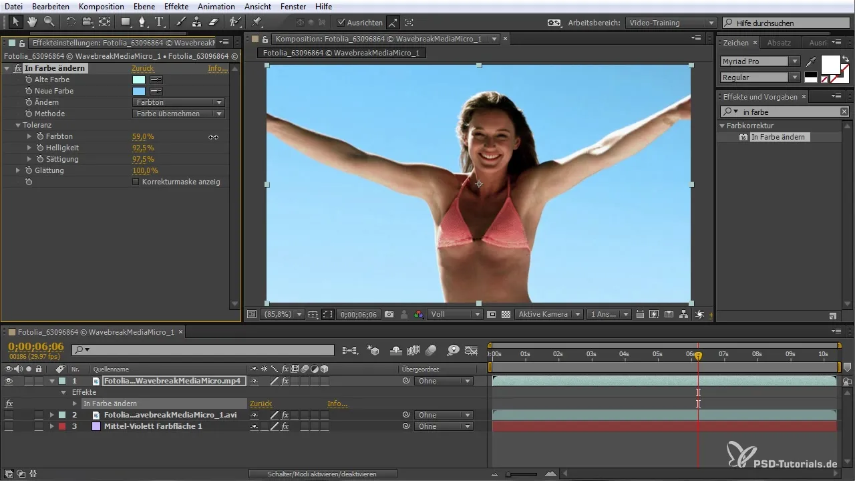Open the Arbeitsbereich Video-Training dropdown

click(x=671, y=22)
